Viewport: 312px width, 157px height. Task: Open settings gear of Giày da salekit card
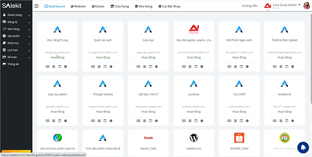(x=66, y=121)
